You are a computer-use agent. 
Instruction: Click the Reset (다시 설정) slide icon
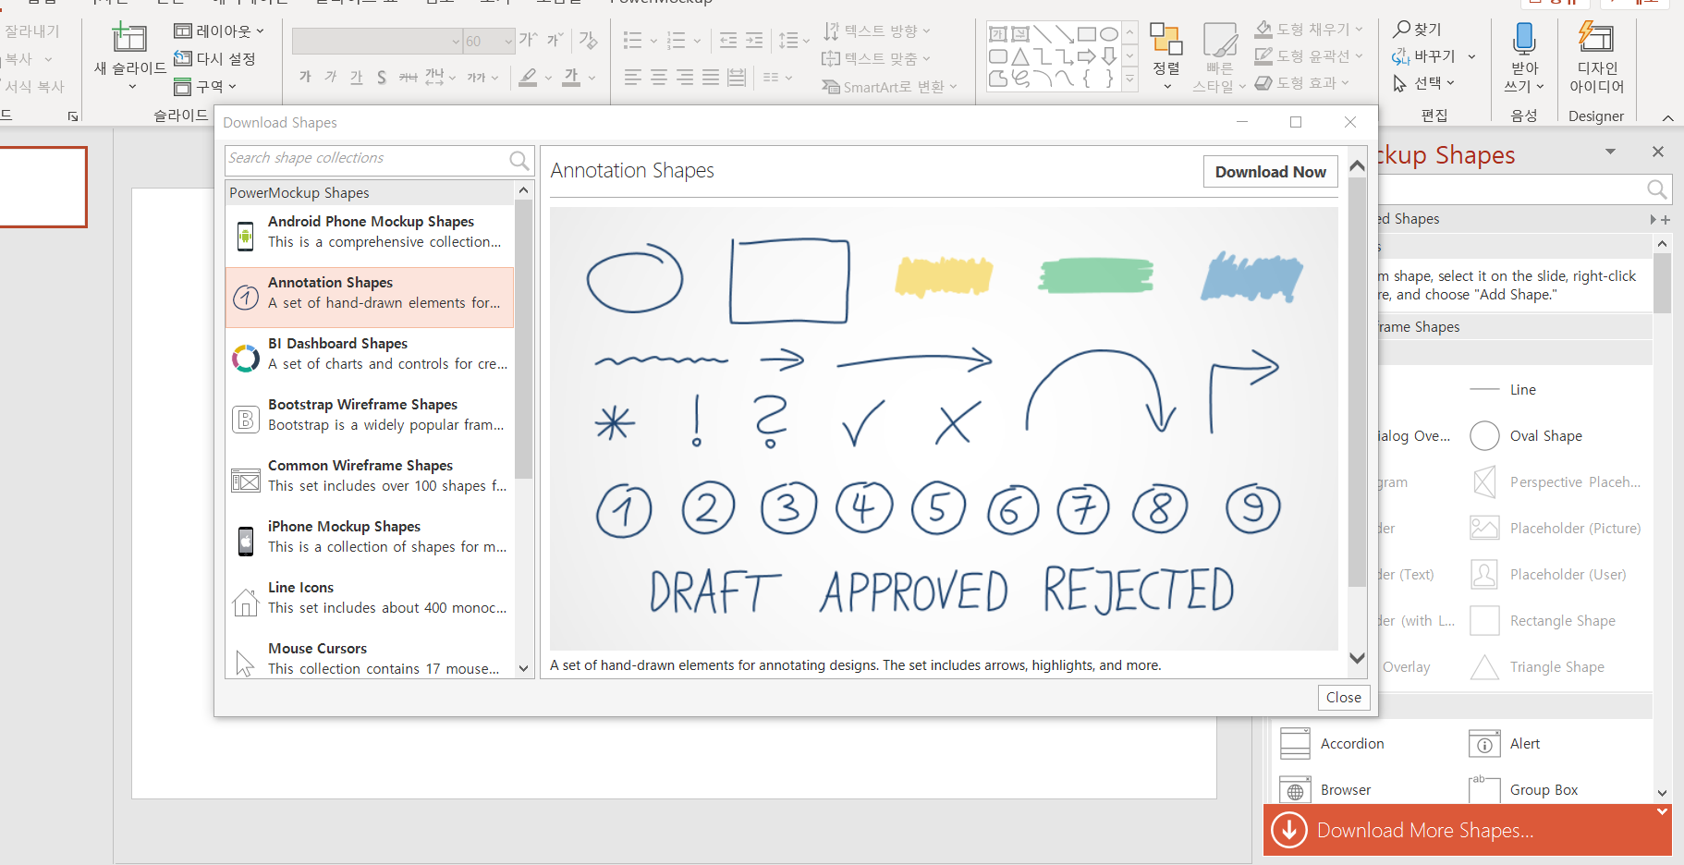183,58
